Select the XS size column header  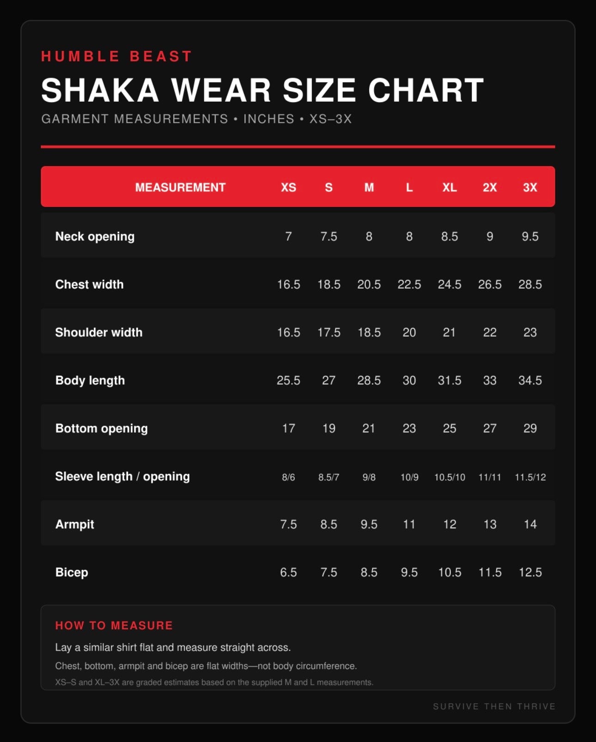[288, 187]
